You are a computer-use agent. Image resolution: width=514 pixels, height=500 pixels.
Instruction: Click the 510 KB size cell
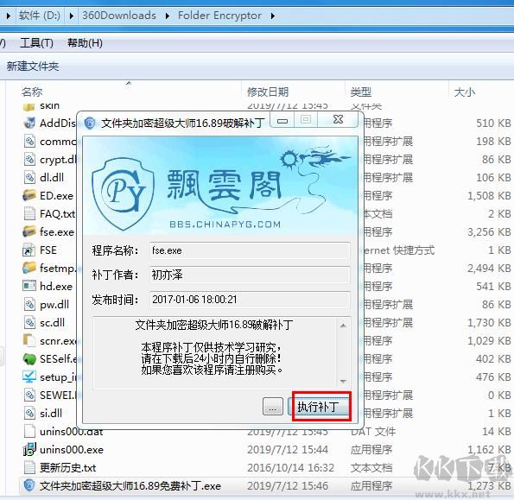(x=493, y=123)
